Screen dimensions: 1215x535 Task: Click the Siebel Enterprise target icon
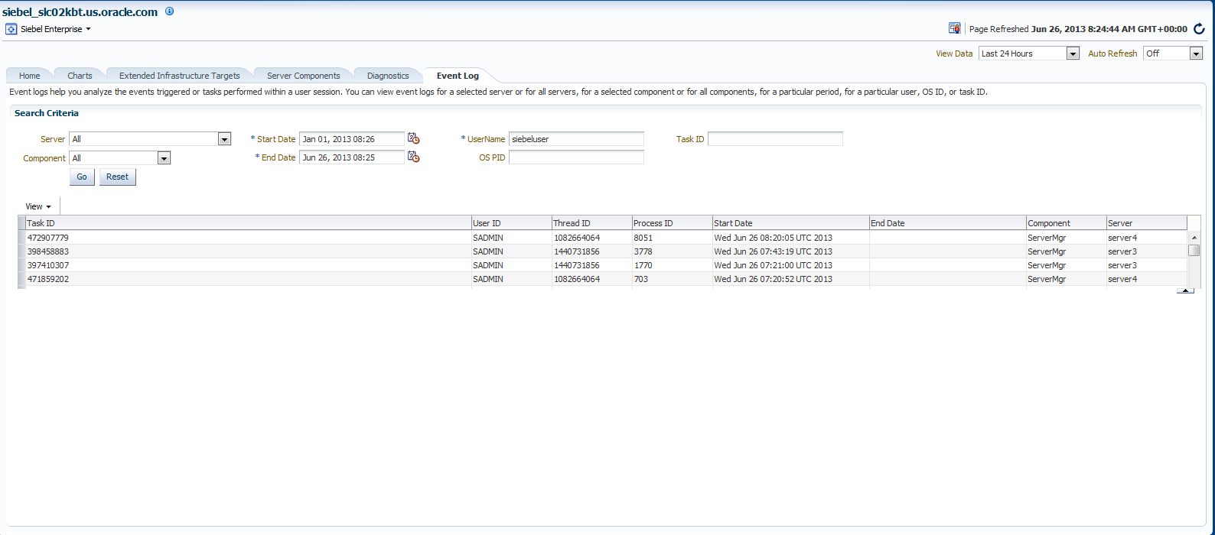coord(11,29)
